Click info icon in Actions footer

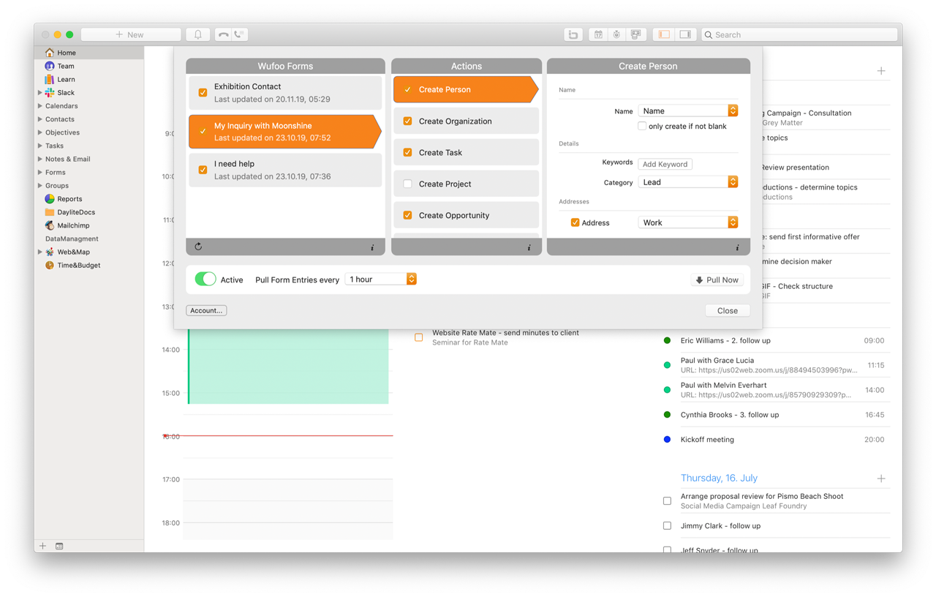(529, 247)
